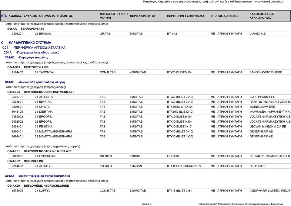Select the product name "DIERTINA"
Image resolution: width=291 pixels, height=206 pixels.
point(46,112)
